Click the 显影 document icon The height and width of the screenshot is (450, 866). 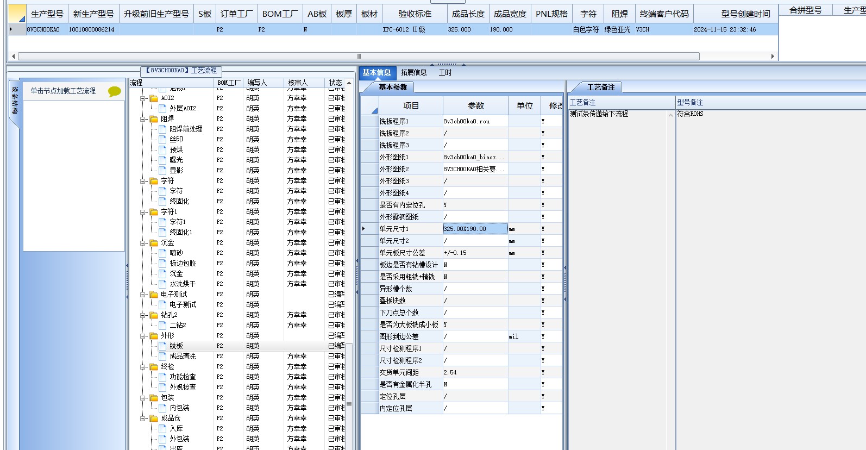click(x=162, y=171)
